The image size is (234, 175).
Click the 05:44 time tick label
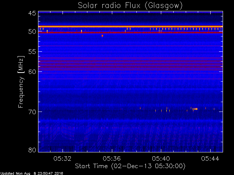210,159
